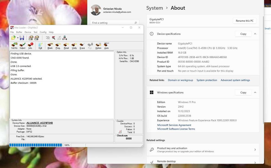The height and width of the screenshot is (168, 271).
Task: Open the Buffer menu
Action: click(x=19, y=32)
